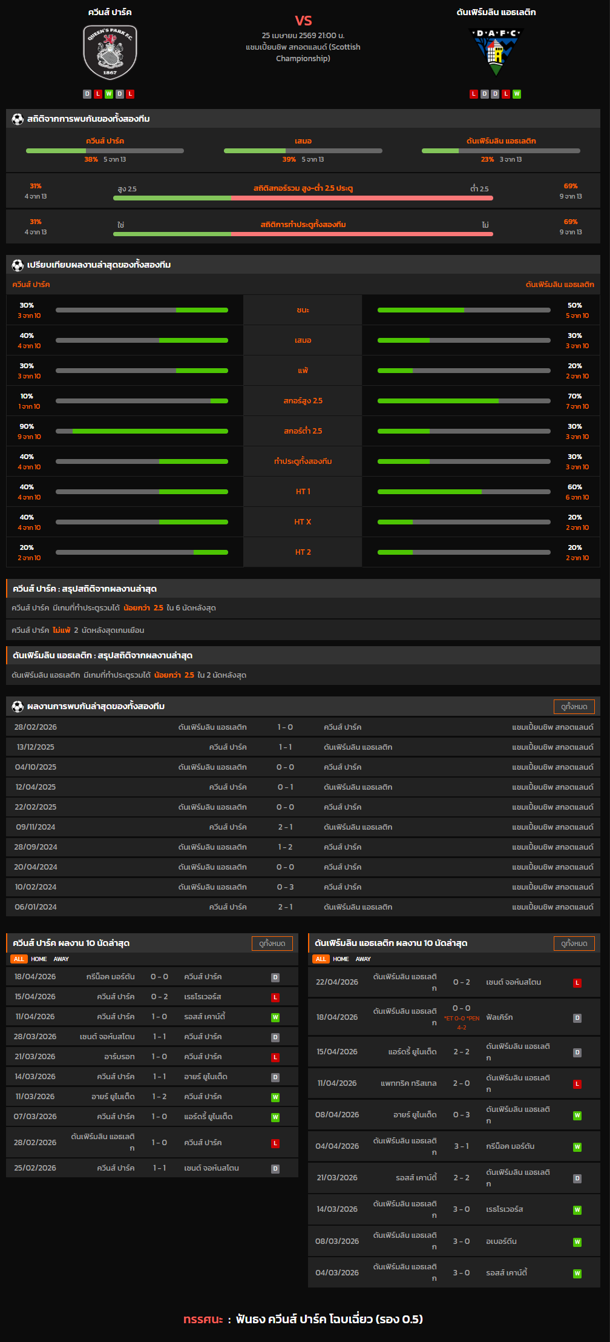Click the Scottish Championship league link for 13/12/2025
The image size is (610, 1342).
coord(553,747)
